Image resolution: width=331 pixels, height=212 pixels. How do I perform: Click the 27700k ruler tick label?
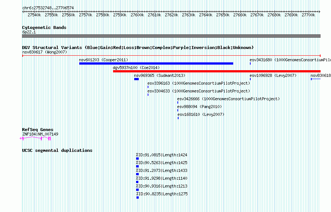point(308,15)
